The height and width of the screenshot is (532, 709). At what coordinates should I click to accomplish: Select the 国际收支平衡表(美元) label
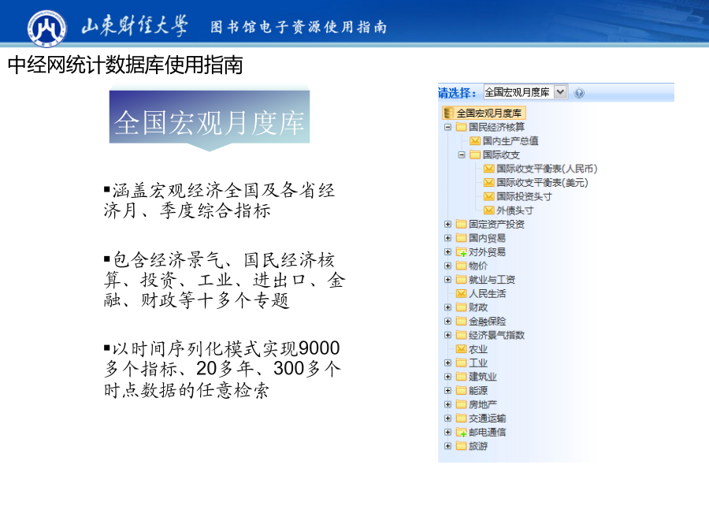tap(543, 182)
